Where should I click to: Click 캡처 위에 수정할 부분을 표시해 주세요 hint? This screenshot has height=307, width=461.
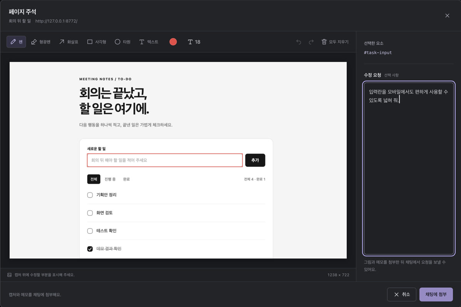[x=44, y=275]
